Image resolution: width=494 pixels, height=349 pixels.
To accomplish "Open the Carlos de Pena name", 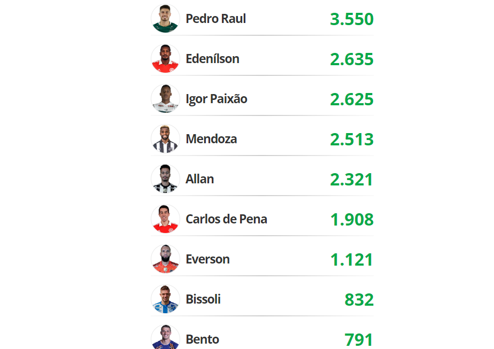I will pos(227,219).
